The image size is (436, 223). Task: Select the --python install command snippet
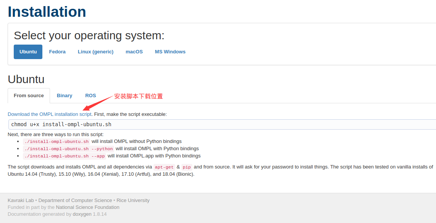point(69,148)
